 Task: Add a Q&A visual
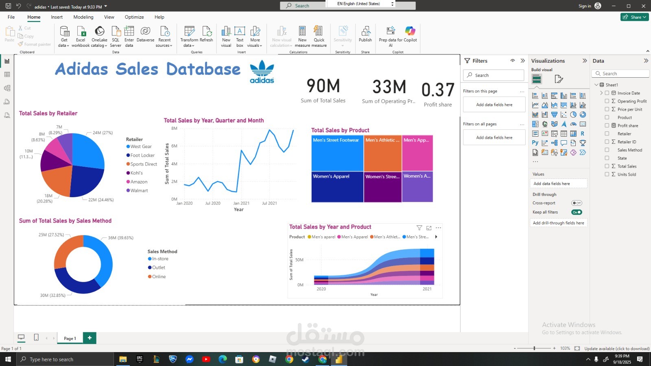coord(564,143)
